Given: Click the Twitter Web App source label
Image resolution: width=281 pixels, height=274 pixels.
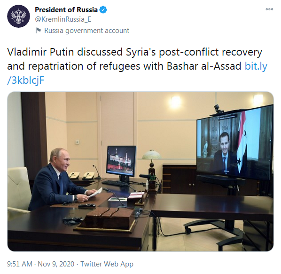Looking at the screenshot, I should 107,264.
